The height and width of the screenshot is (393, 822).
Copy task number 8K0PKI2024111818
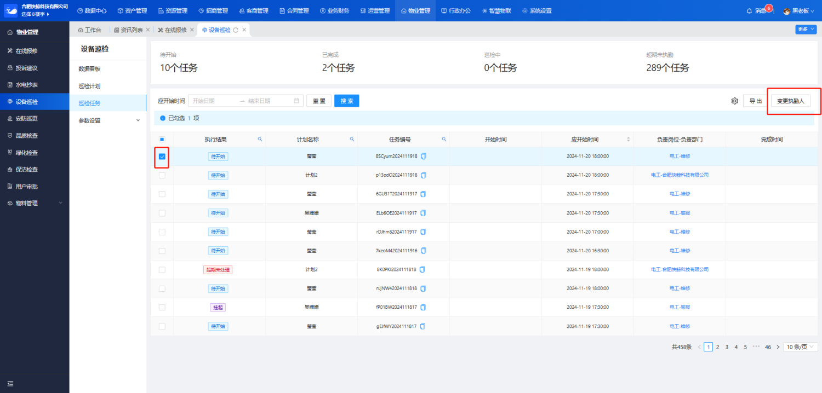coord(422,269)
